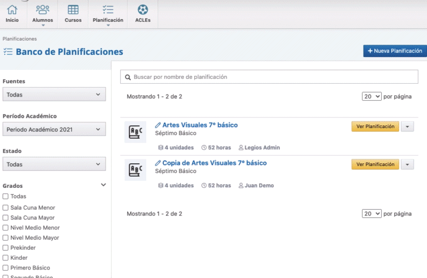Collapse the Grados filter section chevron
The image size is (427, 278).
[103, 185]
